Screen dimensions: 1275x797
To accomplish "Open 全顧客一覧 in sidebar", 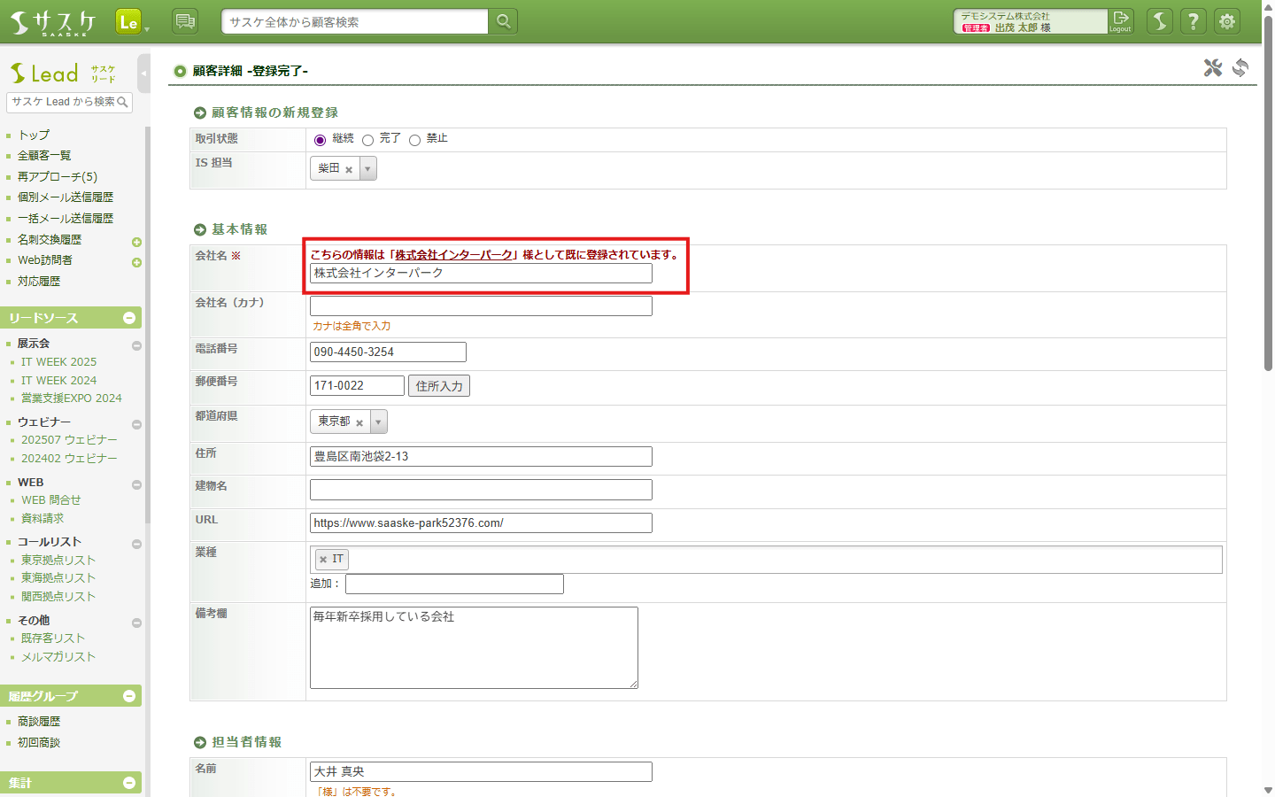I will 44,156.
